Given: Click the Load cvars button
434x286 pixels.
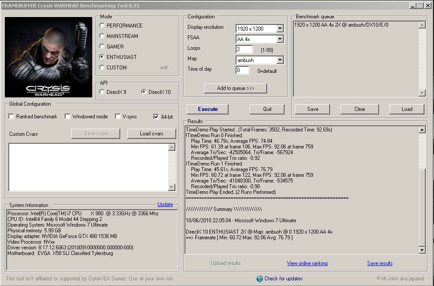Looking at the screenshot, I should (x=151, y=134).
